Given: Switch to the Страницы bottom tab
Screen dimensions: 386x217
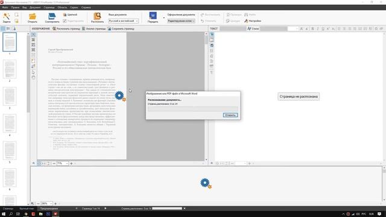Looking at the screenshot, I should click(8, 209).
